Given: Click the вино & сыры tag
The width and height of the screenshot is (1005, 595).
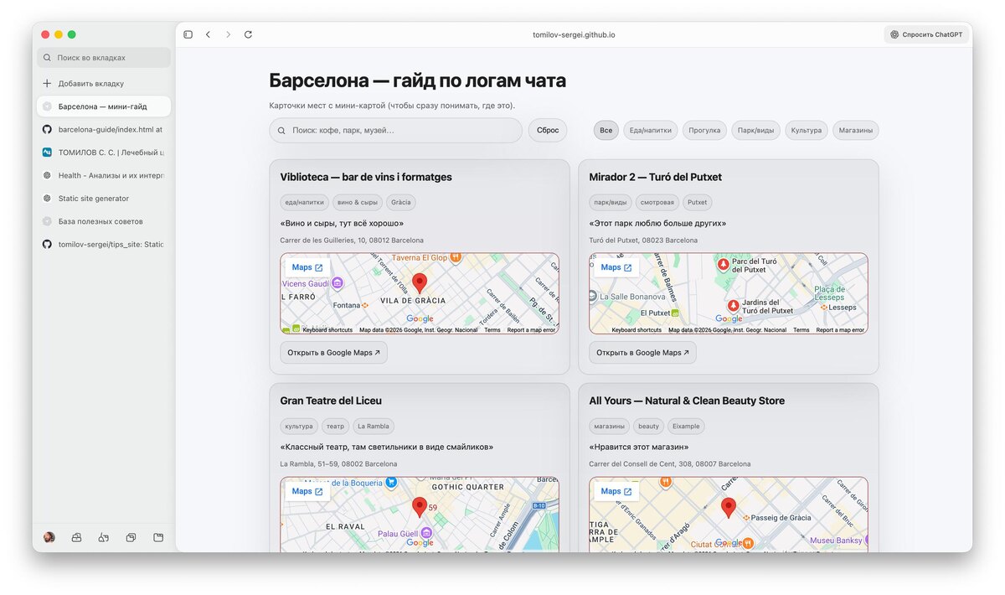Looking at the screenshot, I should click(x=358, y=202).
